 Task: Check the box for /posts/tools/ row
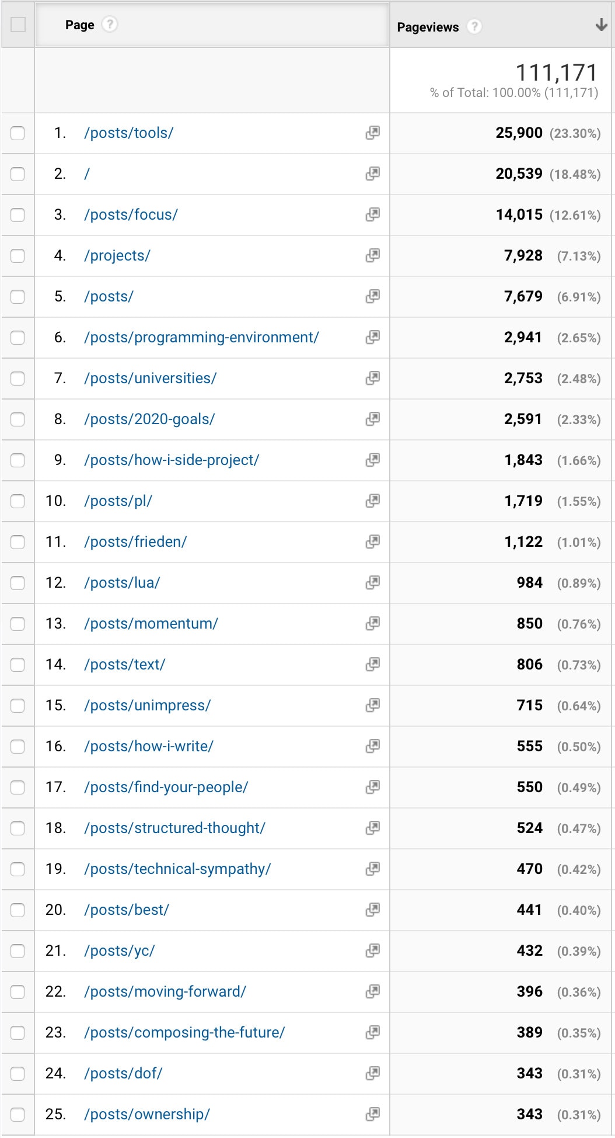(x=18, y=133)
